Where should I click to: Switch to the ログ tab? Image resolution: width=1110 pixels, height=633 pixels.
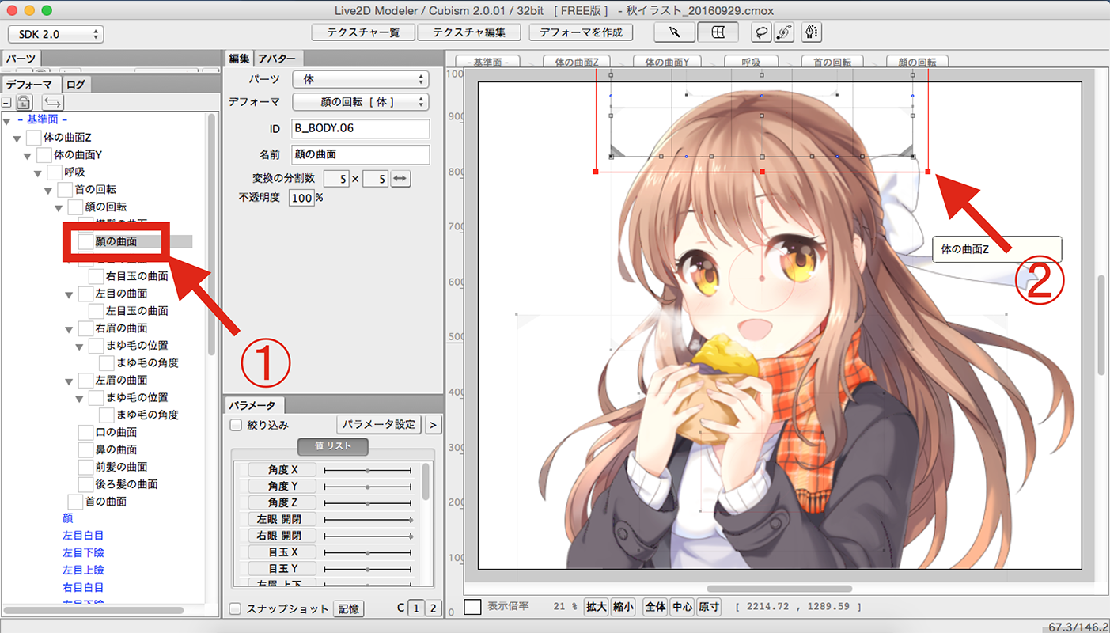point(76,85)
